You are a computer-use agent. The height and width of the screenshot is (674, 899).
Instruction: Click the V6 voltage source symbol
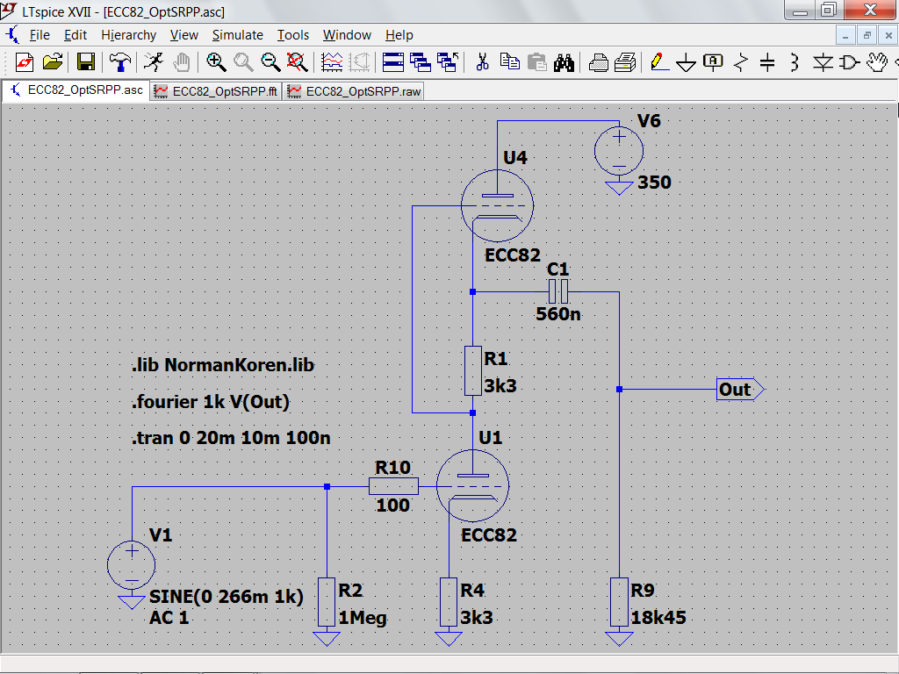click(x=619, y=151)
